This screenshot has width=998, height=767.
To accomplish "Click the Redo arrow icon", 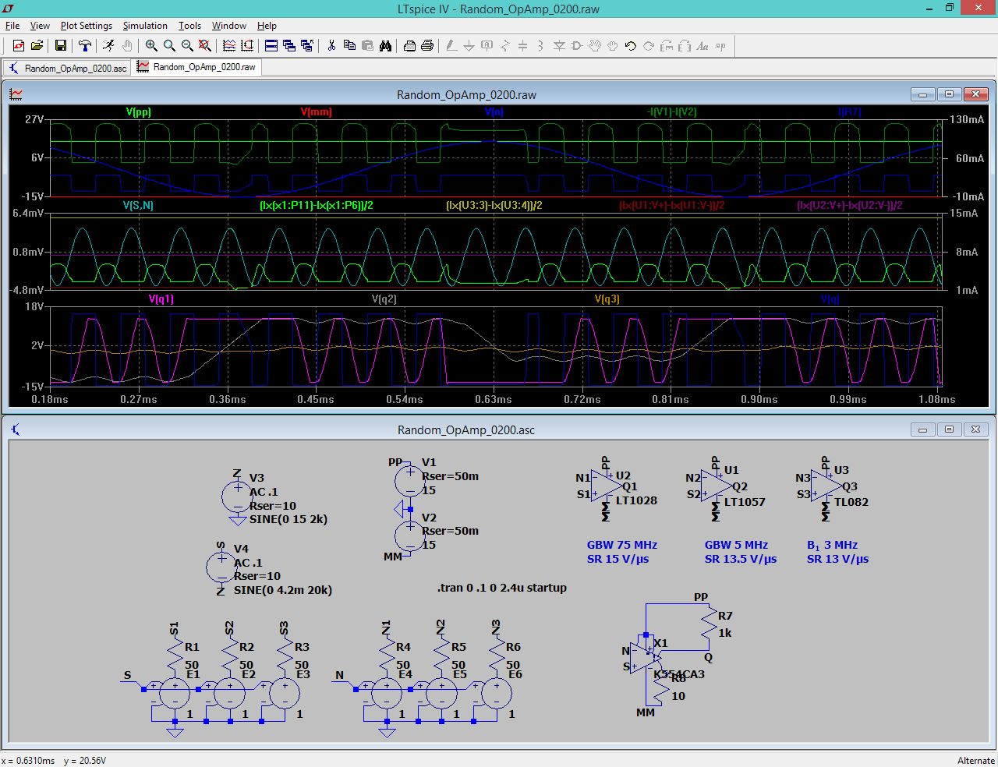I will point(649,46).
